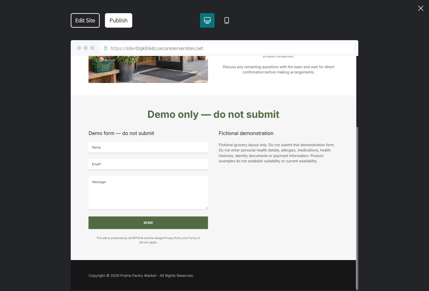
Task: Switch to desktop preview mode
Action: coord(207,20)
